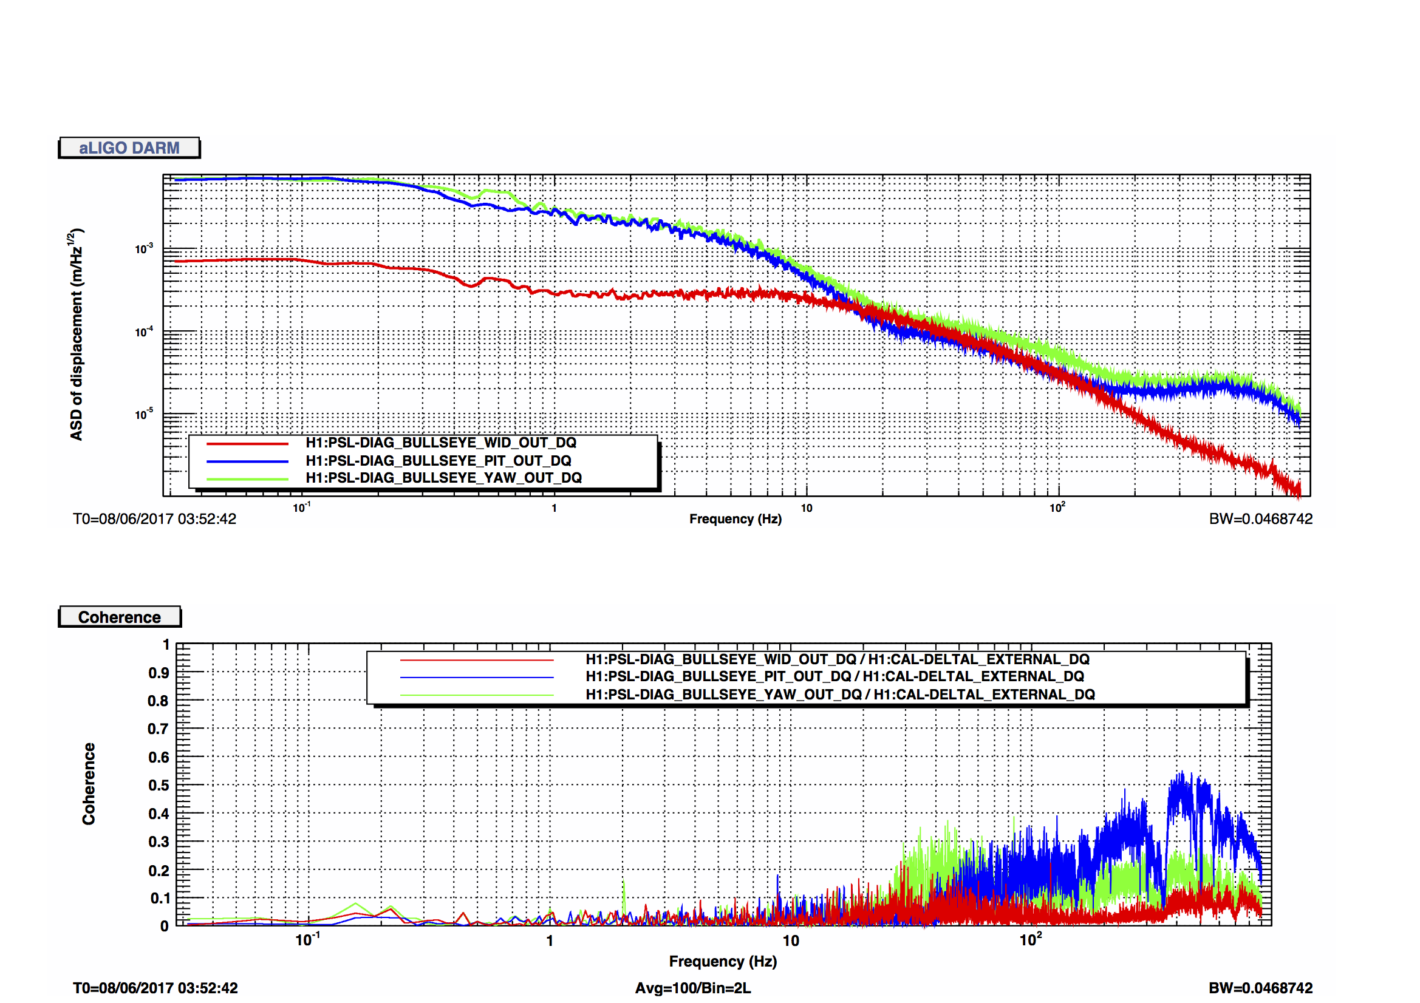Click top plot's Frequency (Hz) axis label
Screen dimensions: 1420x1003
(x=736, y=519)
